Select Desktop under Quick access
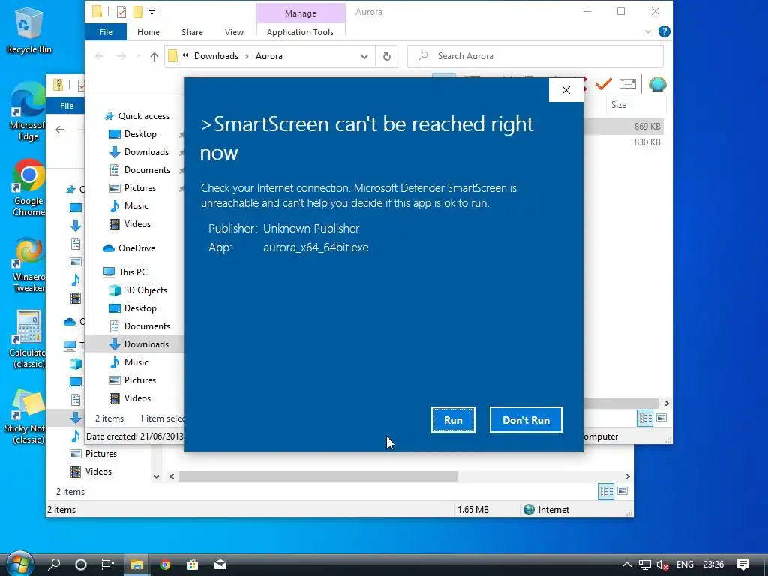768x576 pixels. click(133, 134)
